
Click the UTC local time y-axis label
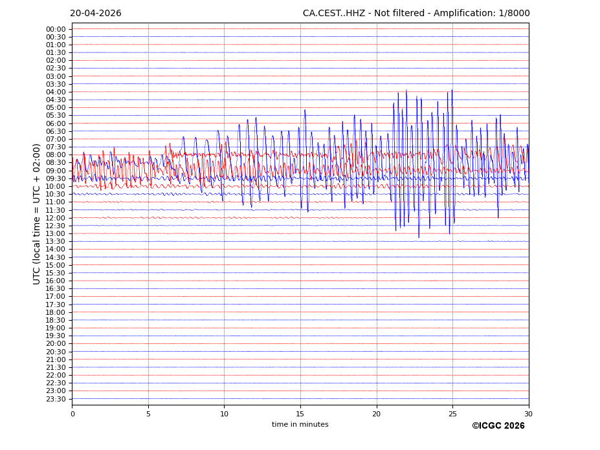37,214
